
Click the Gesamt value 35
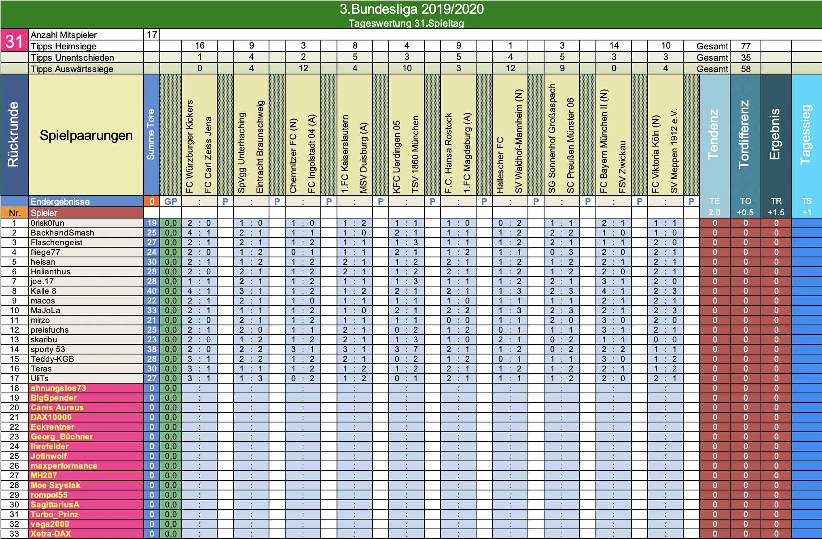(x=746, y=57)
